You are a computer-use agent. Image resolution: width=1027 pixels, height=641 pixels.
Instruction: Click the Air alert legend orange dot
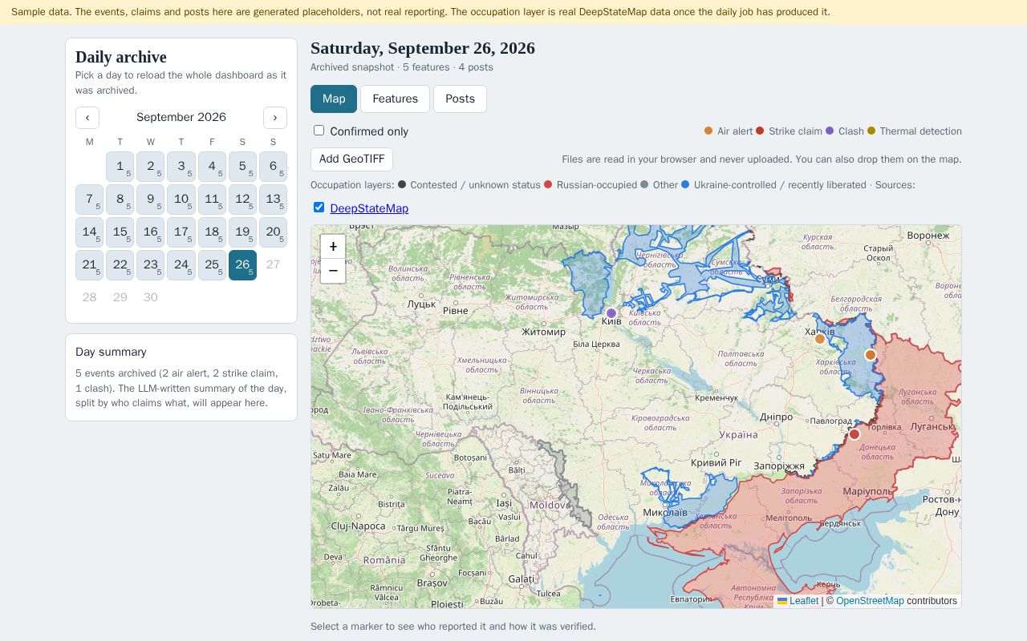tap(708, 131)
